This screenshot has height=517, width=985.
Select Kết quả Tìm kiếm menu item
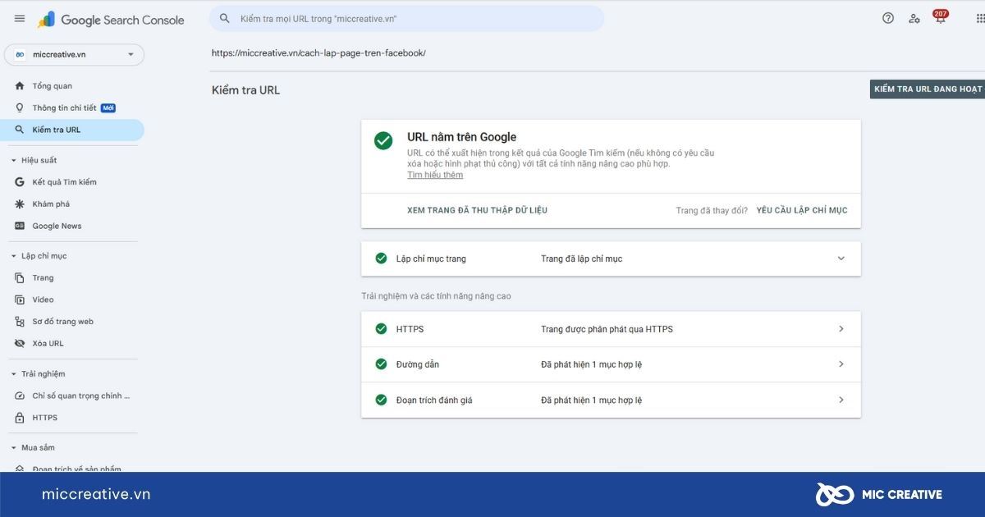64,182
